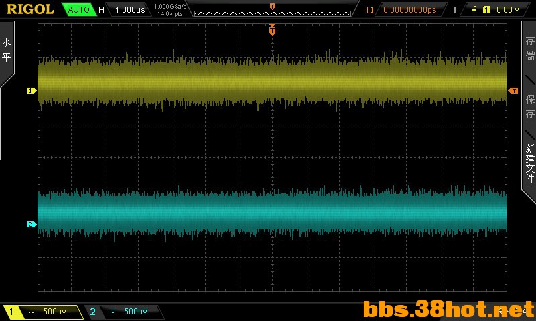Viewport: 536px width, 321px height.
Task: Click the 1.000GSa/s sample rate readout
Action: [170, 7]
